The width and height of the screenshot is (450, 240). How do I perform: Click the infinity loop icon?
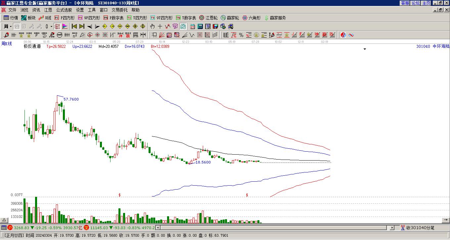[x=351, y=35]
